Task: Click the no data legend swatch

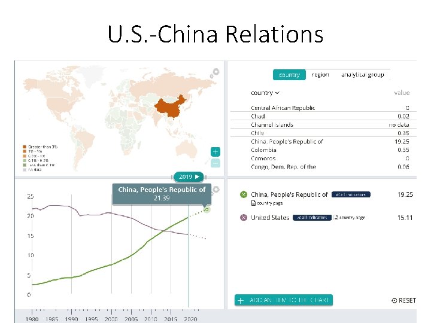Action: pos(25,170)
